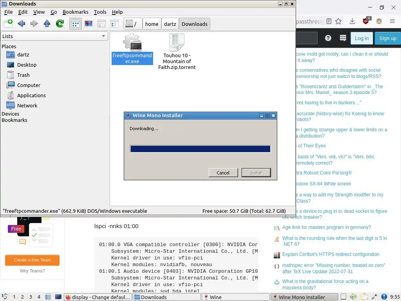This screenshot has height=301, width=401.
Task: Click the Install button in Wine Mono Installer
Action: [x=256, y=173]
